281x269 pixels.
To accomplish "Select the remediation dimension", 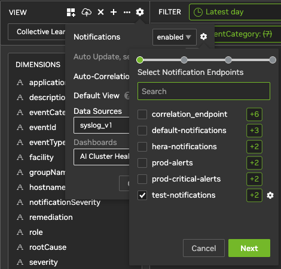I will coord(51,217).
